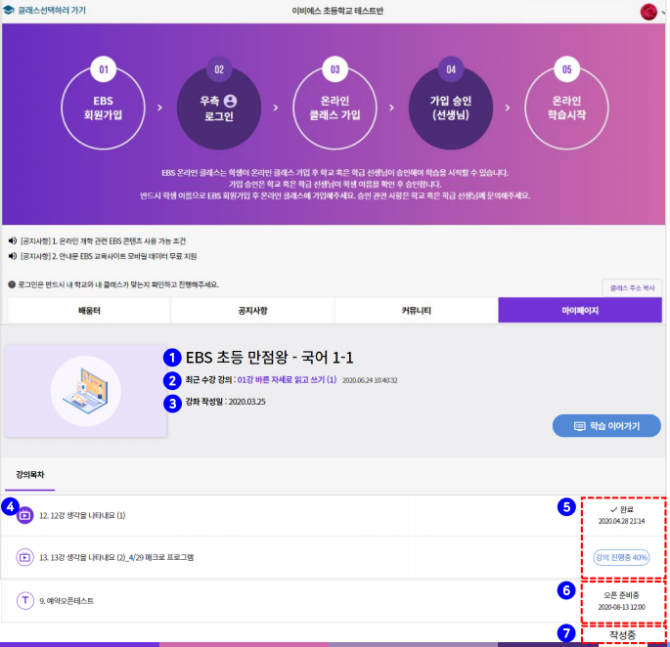
Task: Click speaker icon beside notice 2
Action: [13, 256]
